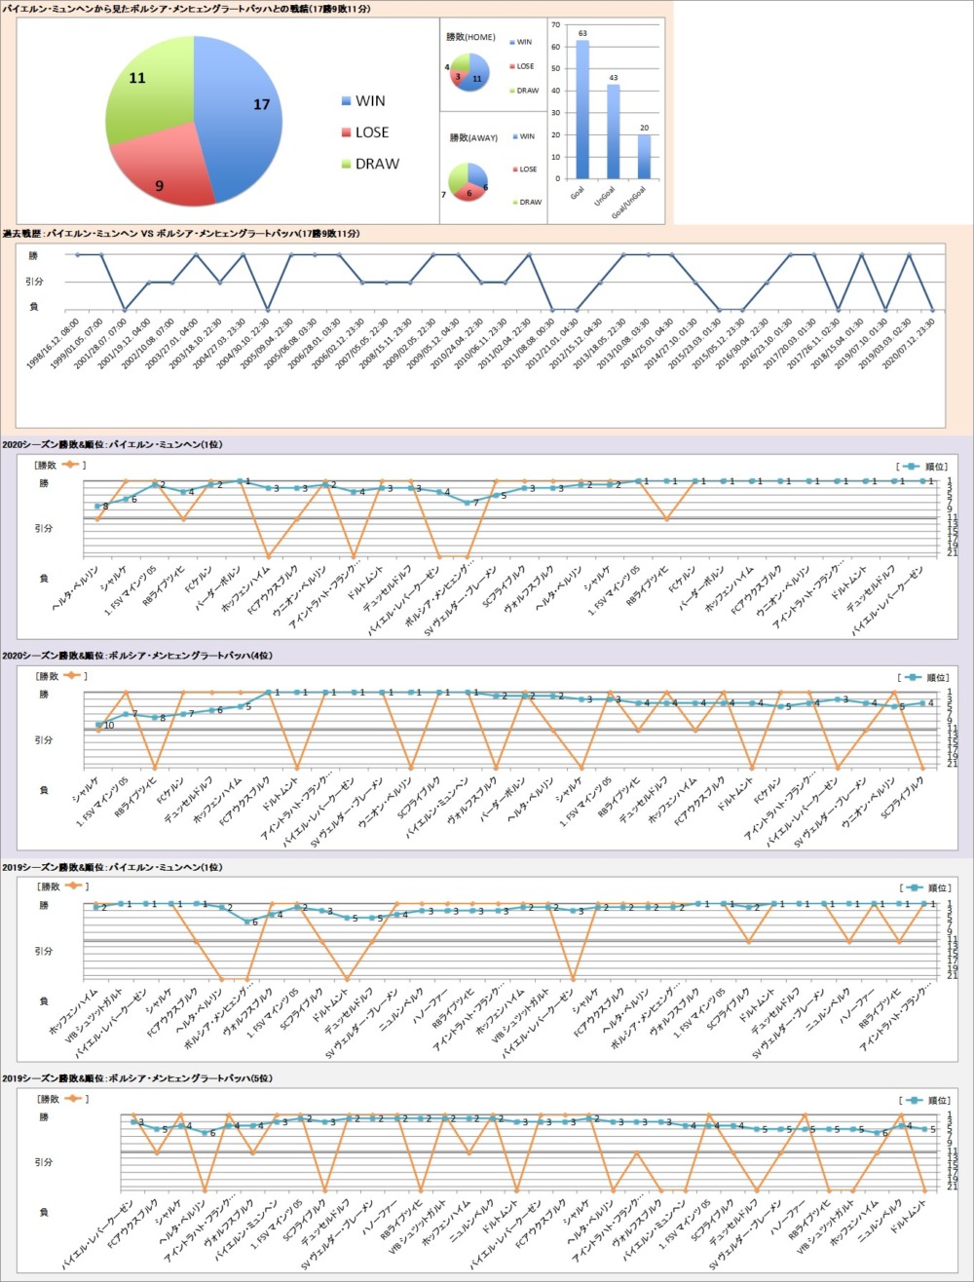Click the 勝敗(AWAY) small pie chart
The image size is (974, 1282).
[x=468, y=182]
